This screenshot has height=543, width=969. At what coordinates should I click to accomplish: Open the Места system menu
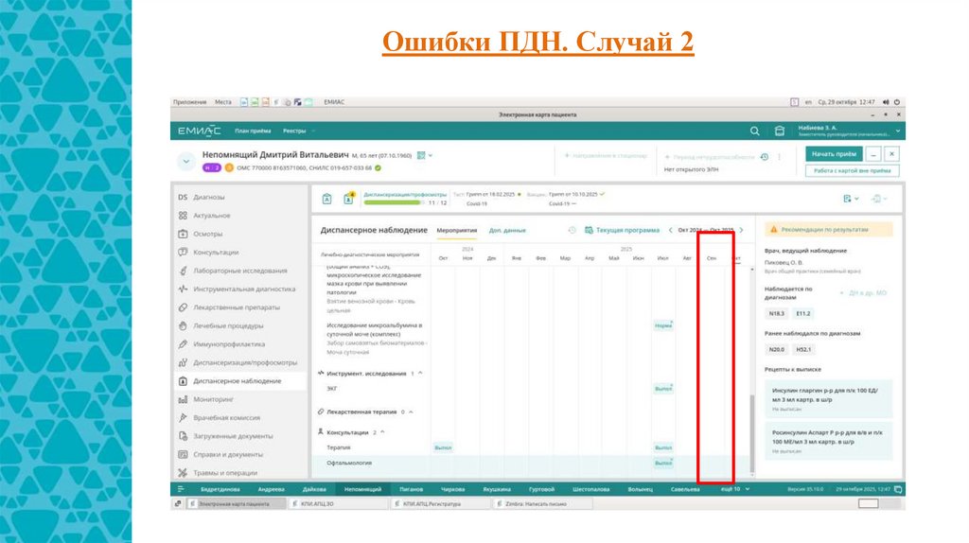pyautogui.click(x=223, y=102)
